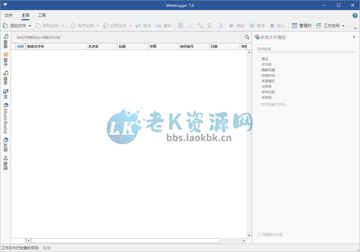The height and width of the screenshot is (252, 360).
Task: Click the grid icon with right column filled
Action: [x=220, y=26]
